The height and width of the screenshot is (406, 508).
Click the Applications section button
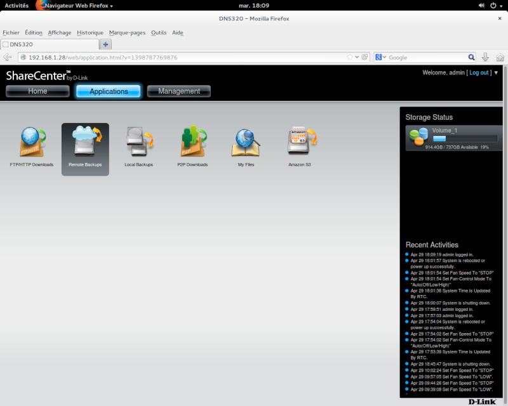click(x=109, y=91)
